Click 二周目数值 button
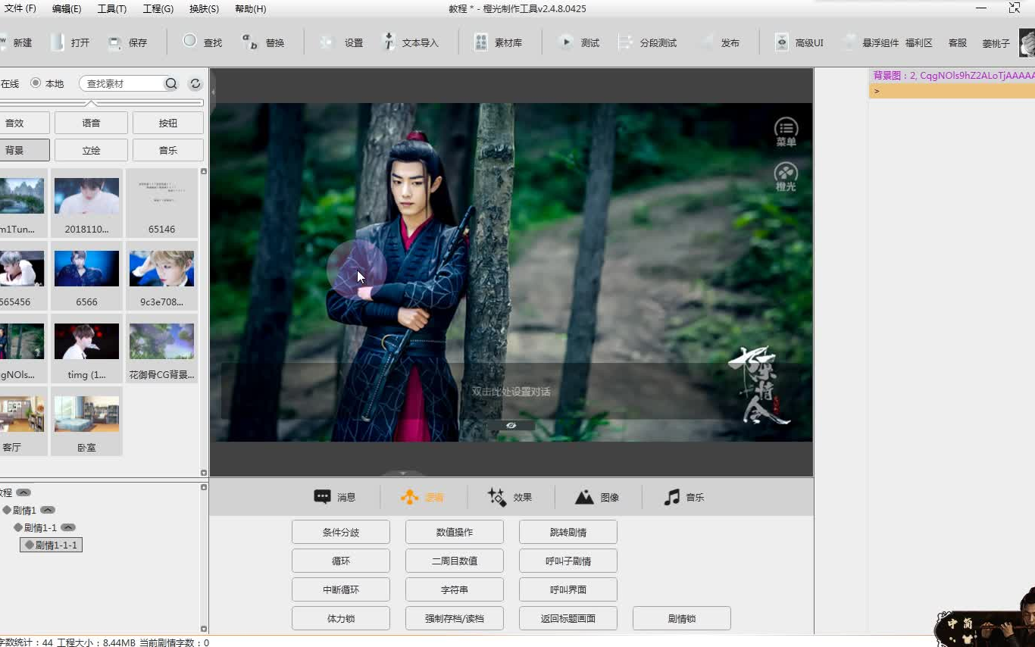The height and width of the screenshot is (647, 1035). click(455, 561)
